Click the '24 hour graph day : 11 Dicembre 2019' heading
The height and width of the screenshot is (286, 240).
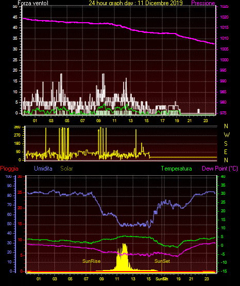pos(136,3)
